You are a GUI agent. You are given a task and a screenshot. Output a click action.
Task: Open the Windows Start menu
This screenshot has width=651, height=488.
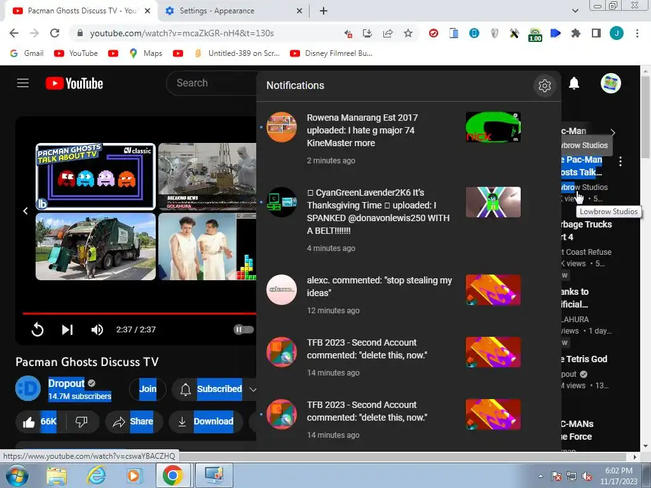[x=16, y=475]
